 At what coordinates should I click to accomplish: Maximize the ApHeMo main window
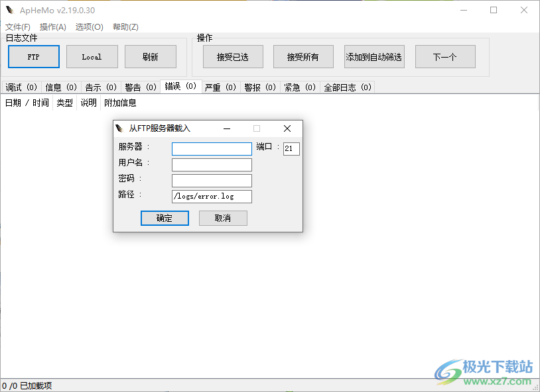tap(494, 11)
